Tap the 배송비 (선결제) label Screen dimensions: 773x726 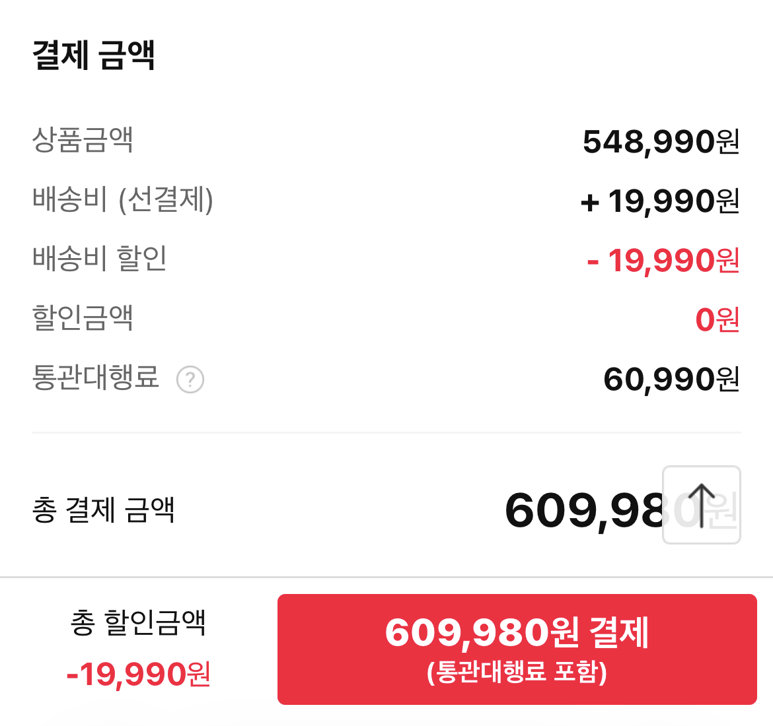pos(123,199)
